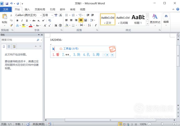The height and width of the screenshot is (126, 180).
Task: Switch to the 插入 Insert tab
Action: [27, 9]
